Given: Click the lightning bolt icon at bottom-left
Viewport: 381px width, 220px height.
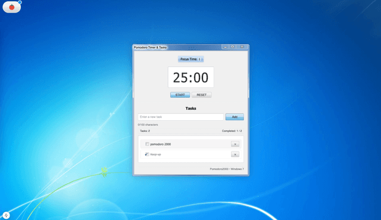Looking at the screenshot, I should (x=6, y=215).
